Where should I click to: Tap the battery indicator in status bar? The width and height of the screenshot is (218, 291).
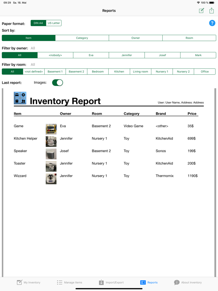pyautogui.click(x=212, y=3)
